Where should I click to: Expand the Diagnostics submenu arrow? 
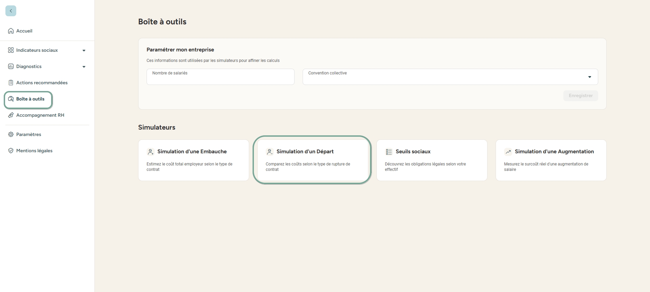(84, 67)
